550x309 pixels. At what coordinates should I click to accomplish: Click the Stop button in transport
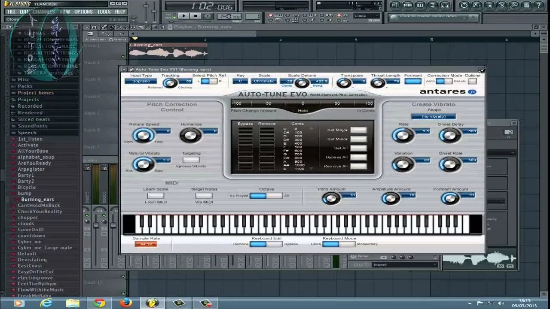[x=196, y=16]
